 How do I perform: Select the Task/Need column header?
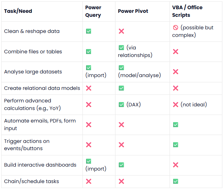click(18, 11)
